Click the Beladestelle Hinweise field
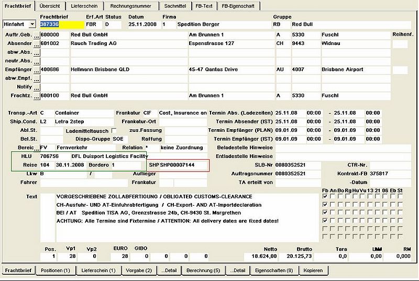 [343, 148]
